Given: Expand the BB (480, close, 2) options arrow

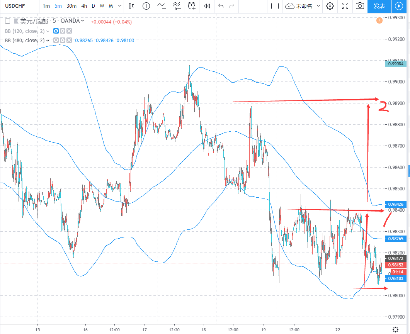Looking at the screenshot, I should [x=48, y=41].
